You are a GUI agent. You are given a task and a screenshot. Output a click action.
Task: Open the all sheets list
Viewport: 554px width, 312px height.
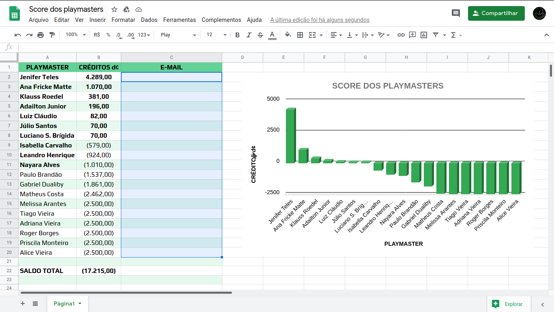[35, 303]
